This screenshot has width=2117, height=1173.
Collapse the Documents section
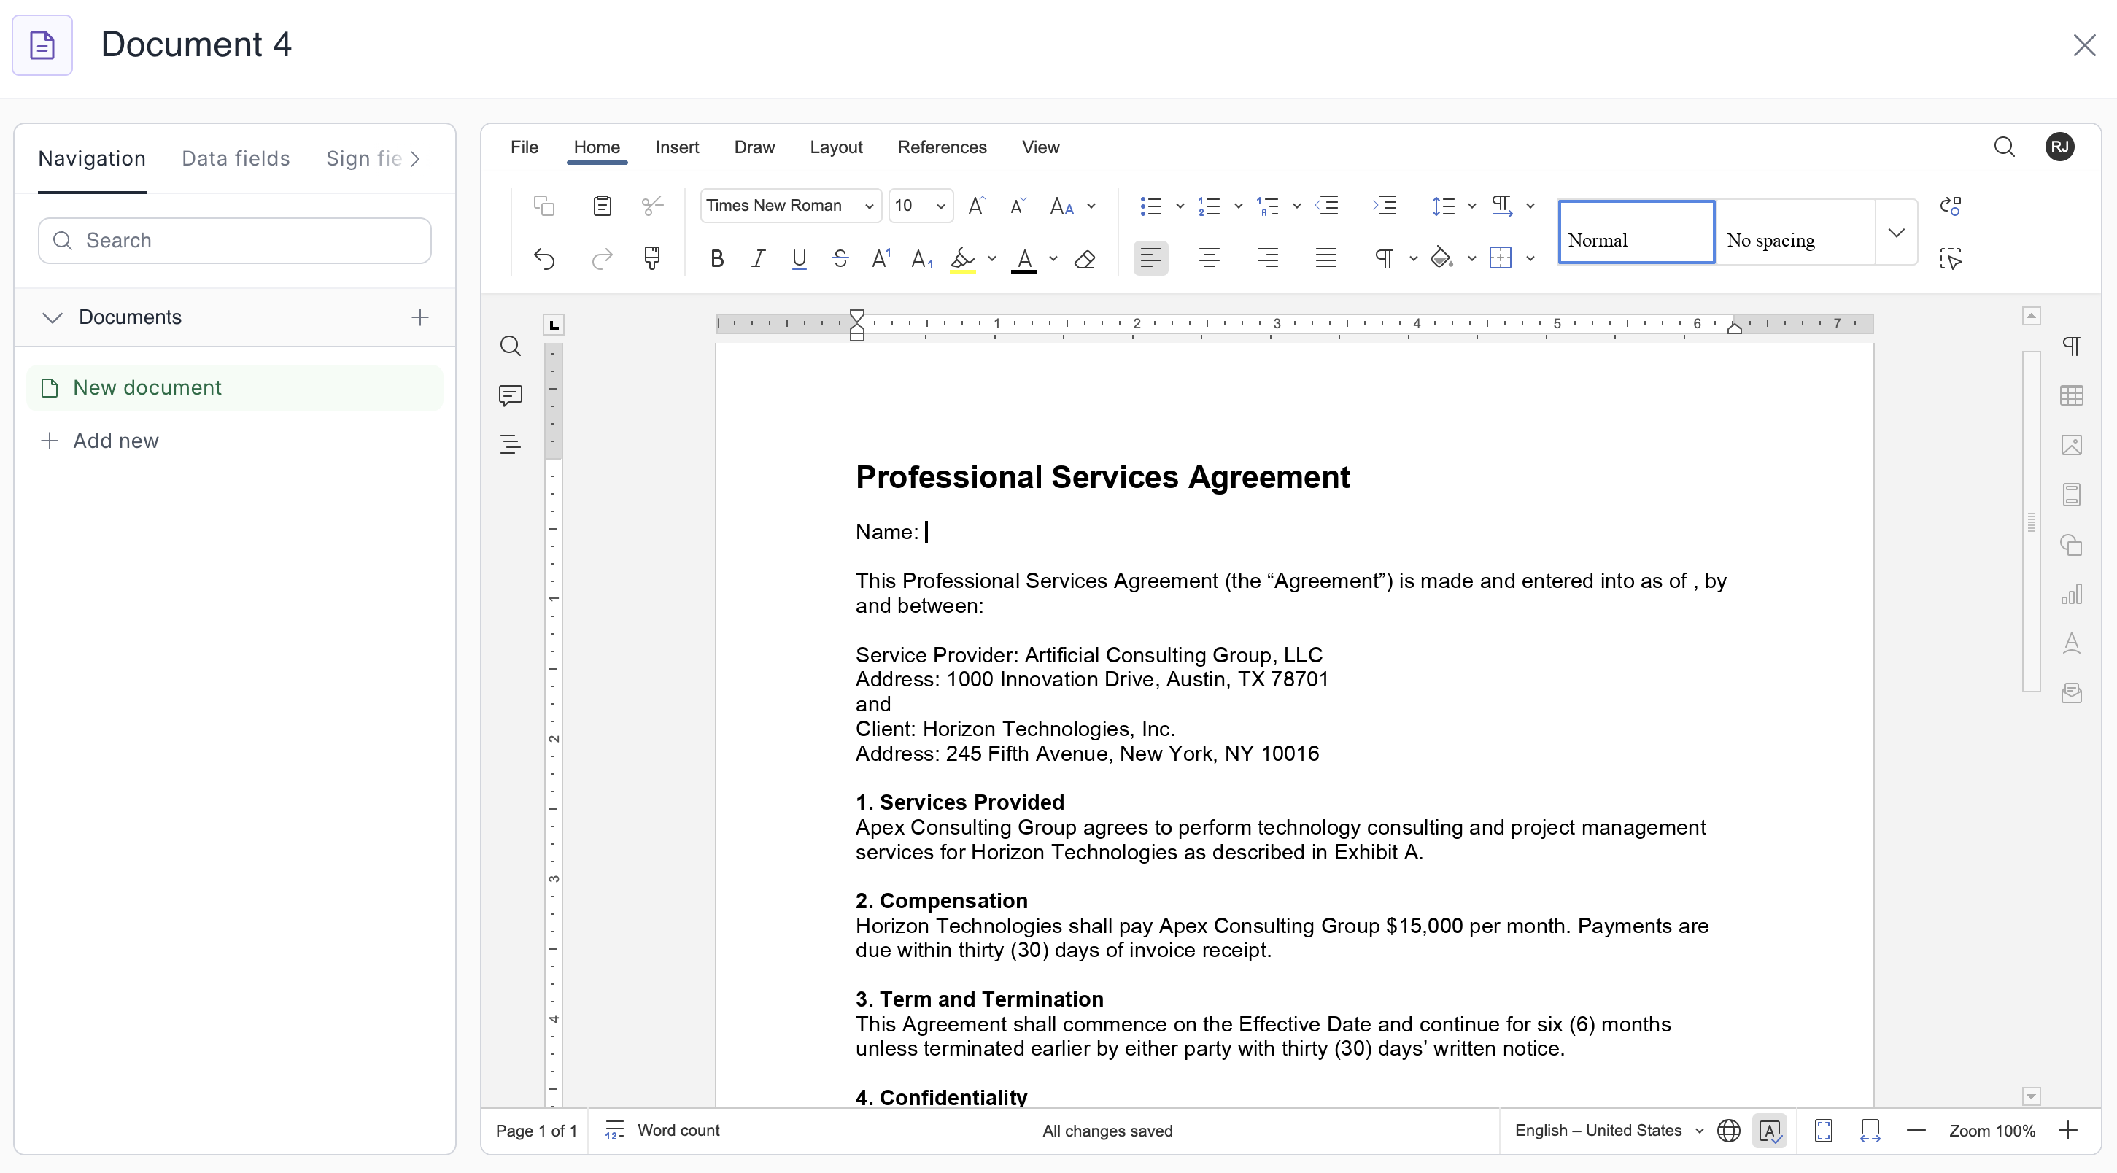53,318
